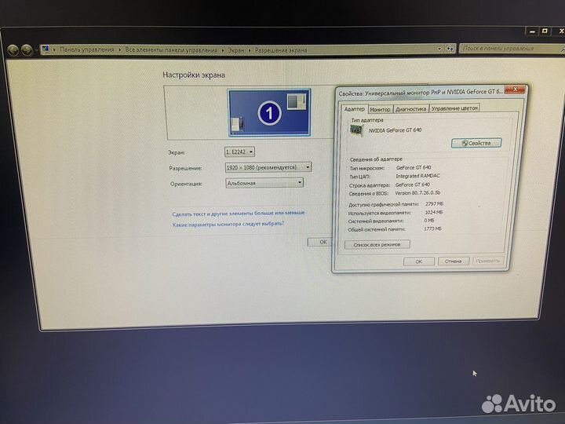Select 'Экран' breadcrumb in address bar
Viewport: 565px width, 424px height.
click(x=236, y=50)
